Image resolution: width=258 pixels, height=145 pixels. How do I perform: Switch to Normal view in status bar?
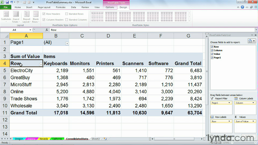point(212,143)
